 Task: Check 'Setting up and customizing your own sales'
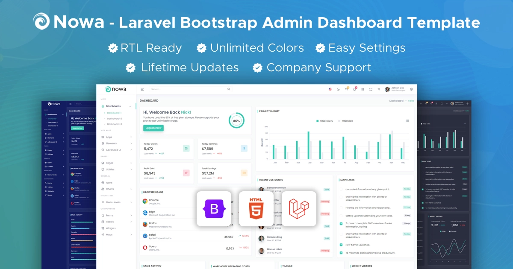341,216
